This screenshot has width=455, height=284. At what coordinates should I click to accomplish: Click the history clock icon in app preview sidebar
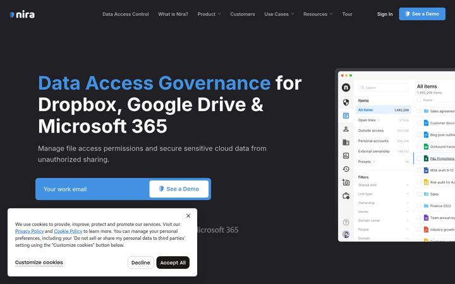(x=346, y=169)
